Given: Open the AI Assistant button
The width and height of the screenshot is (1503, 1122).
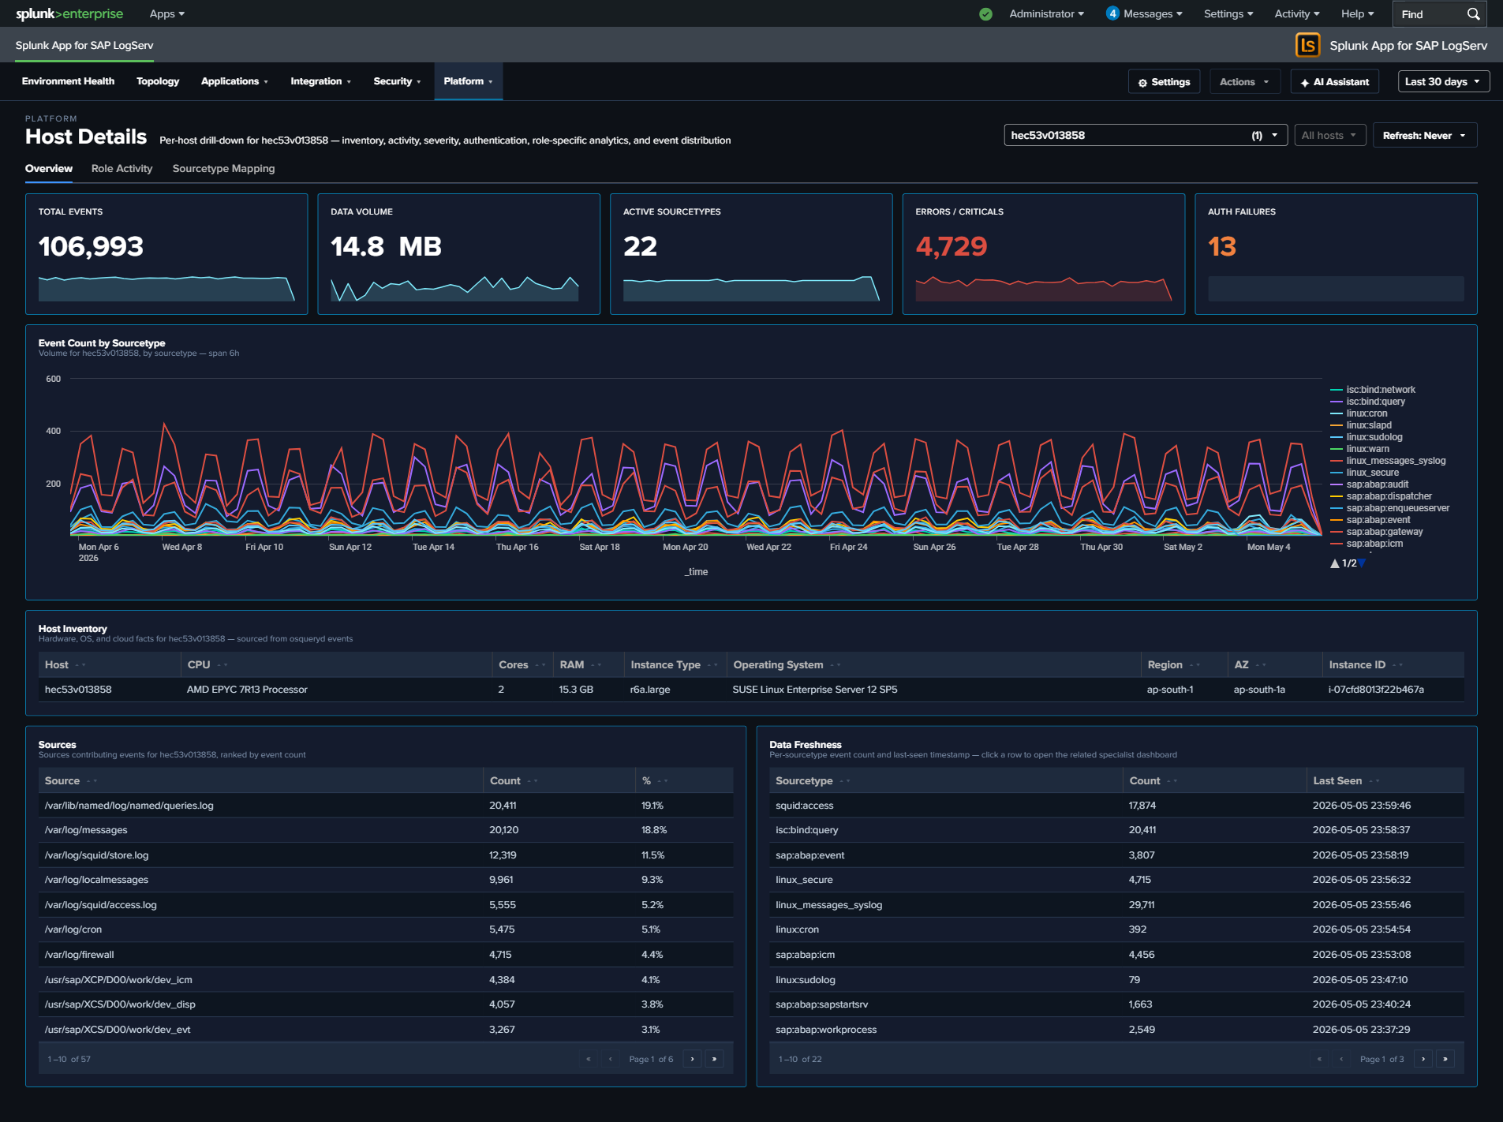Looking at the screenshot, I should tap(1335, 81).
